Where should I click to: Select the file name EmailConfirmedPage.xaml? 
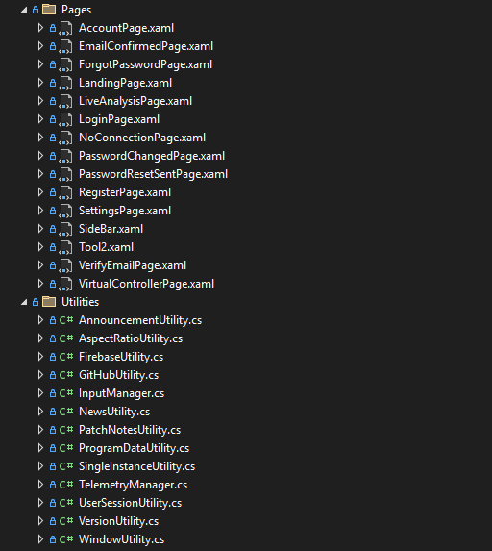146,46
